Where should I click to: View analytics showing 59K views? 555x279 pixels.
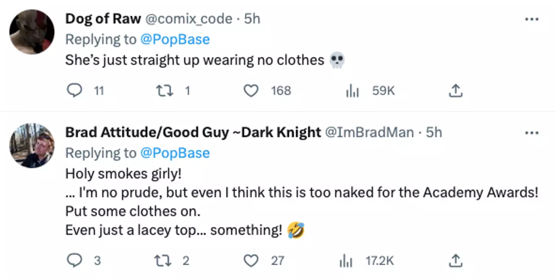[353, 91]
